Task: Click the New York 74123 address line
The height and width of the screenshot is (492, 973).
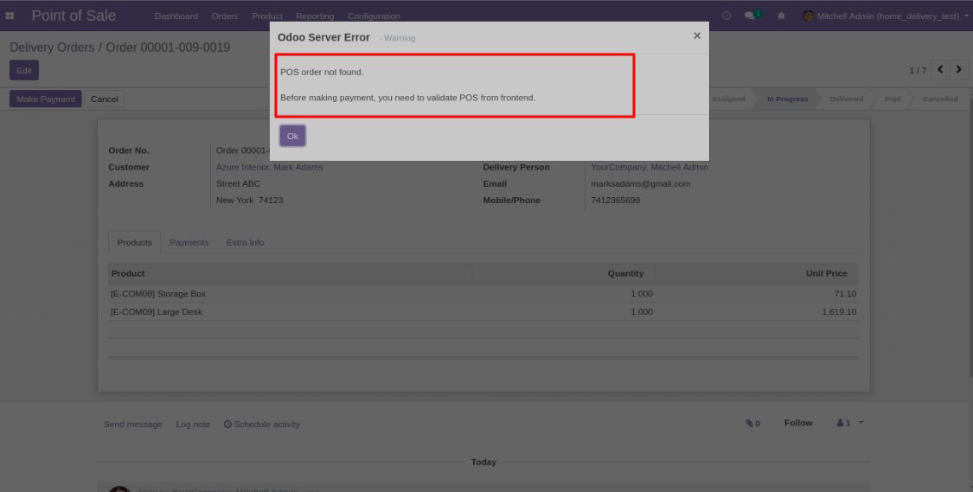Action: pos(249,201)
